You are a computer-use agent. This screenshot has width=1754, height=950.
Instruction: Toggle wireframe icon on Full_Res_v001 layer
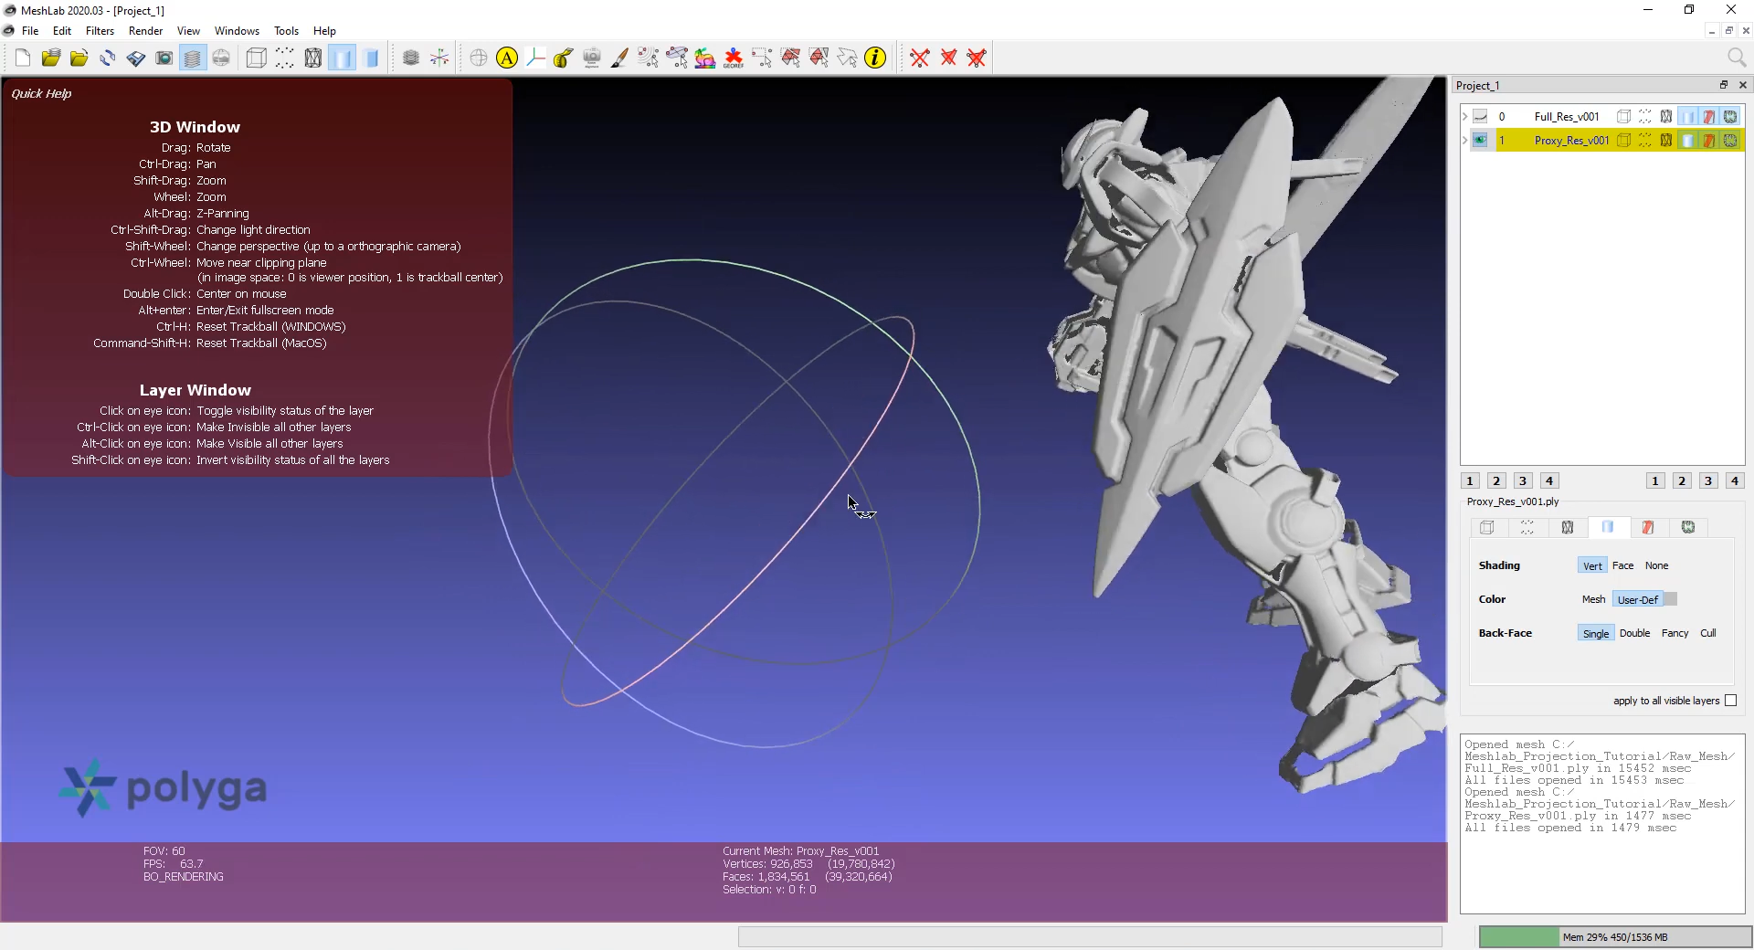(x=1666, y=117)
